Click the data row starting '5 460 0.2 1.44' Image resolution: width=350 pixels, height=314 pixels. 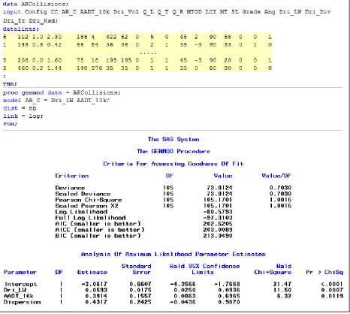(137, 68)
